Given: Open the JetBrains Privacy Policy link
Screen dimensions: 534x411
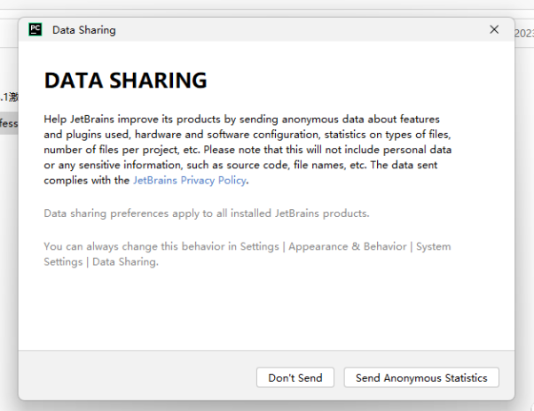Looking at the screenshot, I should (189, 180).
